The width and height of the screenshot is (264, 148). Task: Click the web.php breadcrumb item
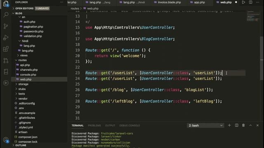[91, 8]
